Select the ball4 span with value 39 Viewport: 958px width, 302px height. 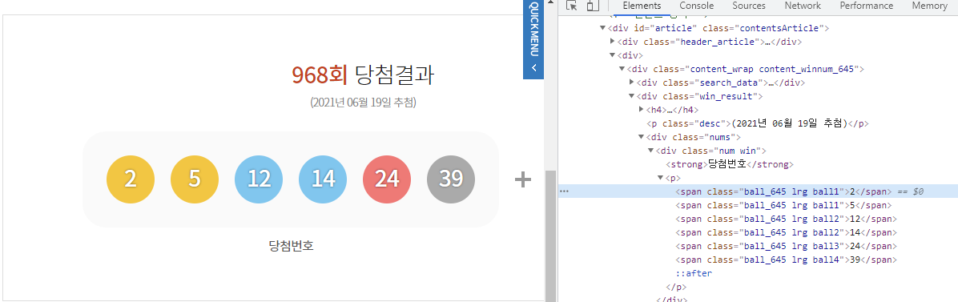tap(786, 260)
